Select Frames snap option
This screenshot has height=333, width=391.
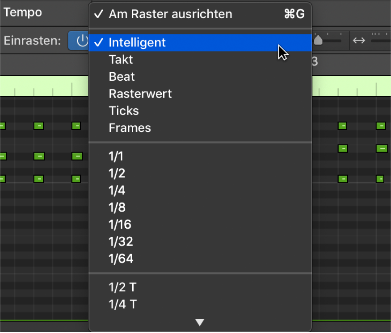pyautogui.click(x=130, y=128)
